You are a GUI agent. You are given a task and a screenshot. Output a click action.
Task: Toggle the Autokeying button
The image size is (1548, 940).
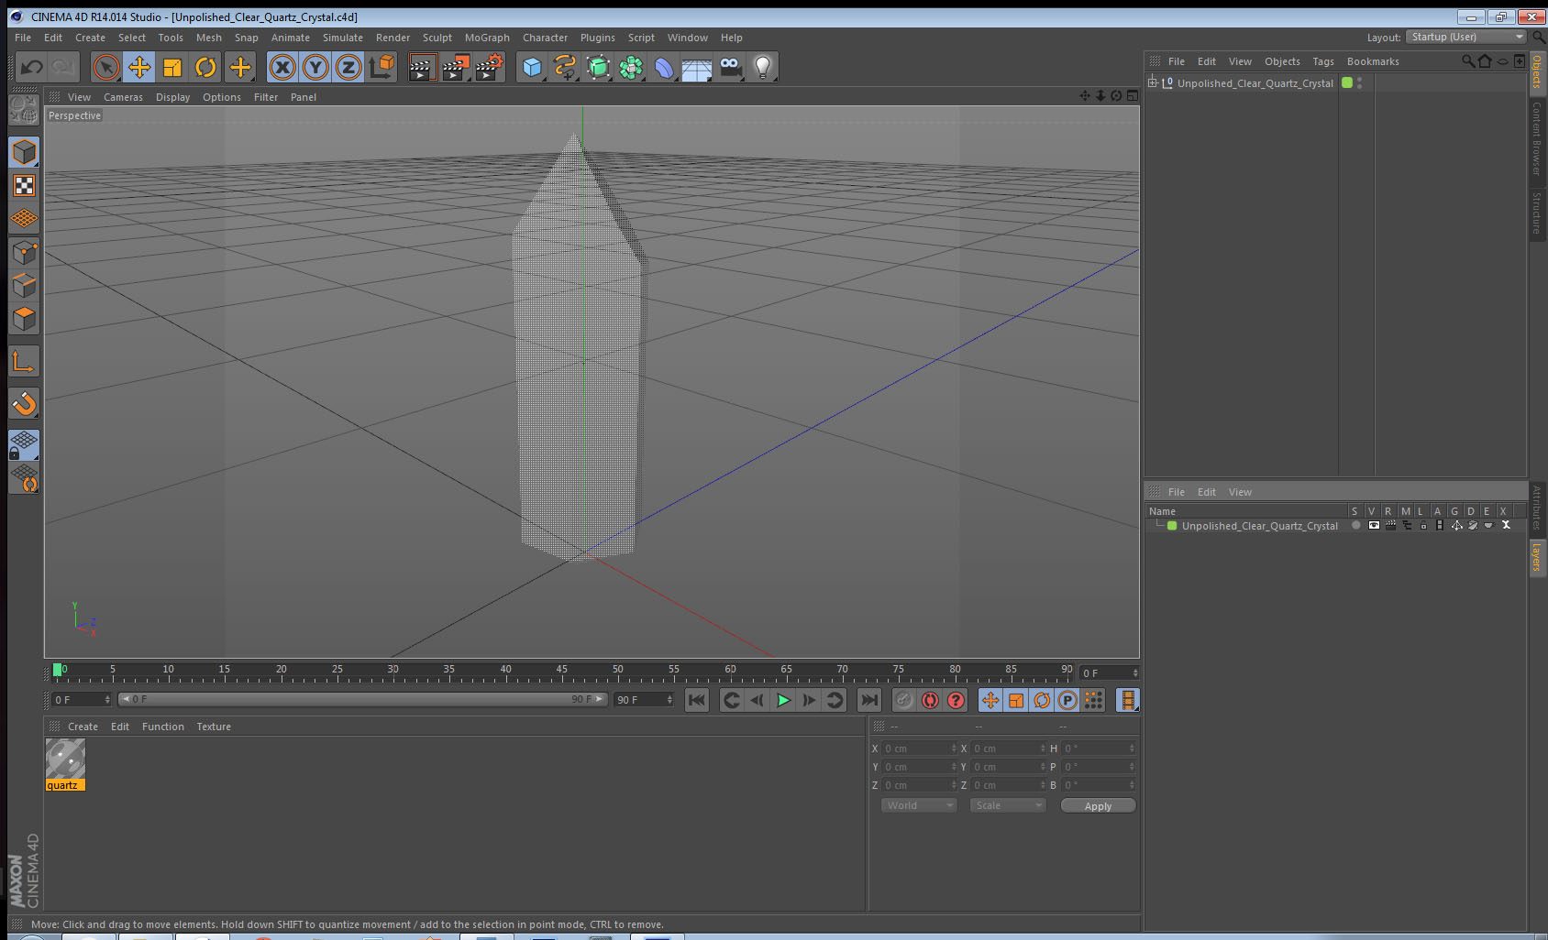click(x=930, y=700)
